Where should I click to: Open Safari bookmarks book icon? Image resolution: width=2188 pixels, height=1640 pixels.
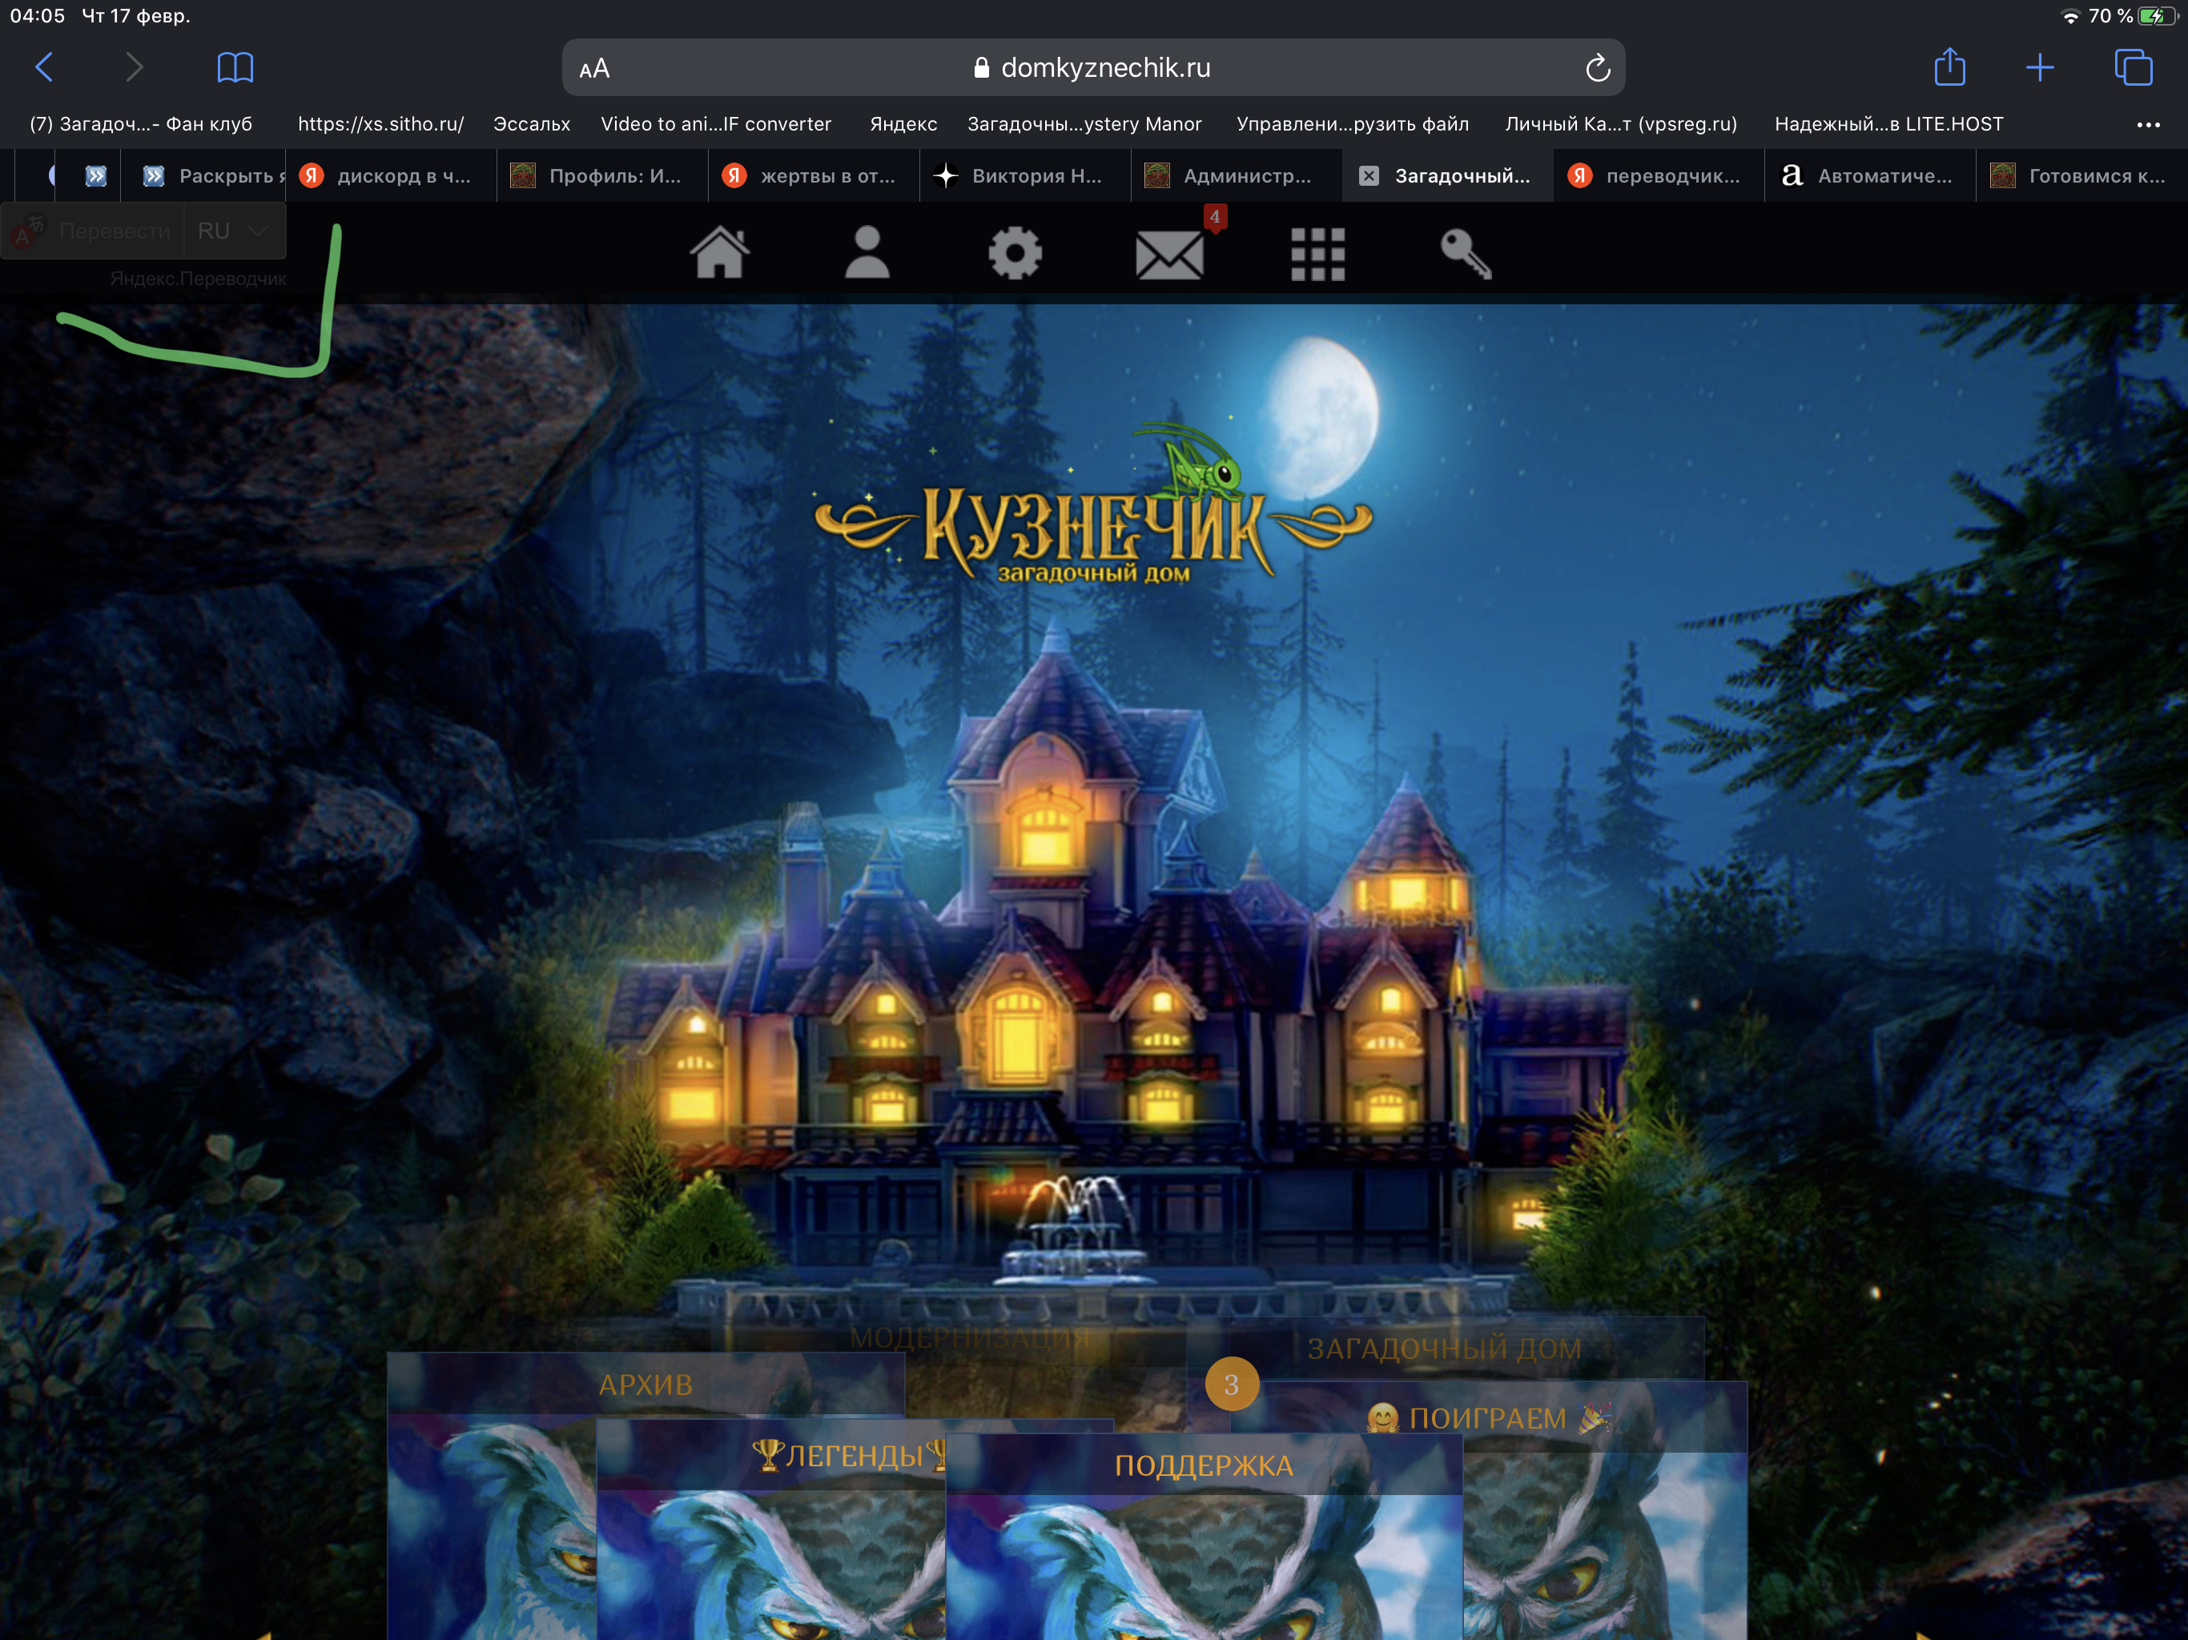[x=235, y=67]
